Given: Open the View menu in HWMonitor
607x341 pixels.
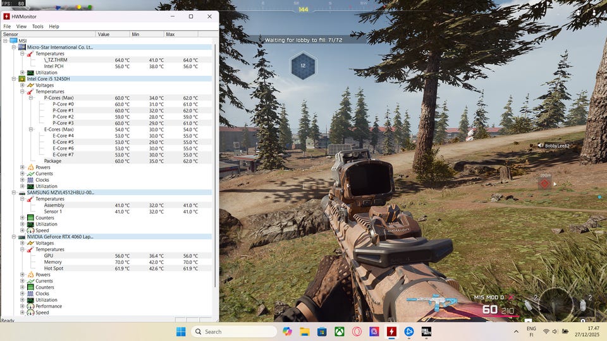Looking at the screenshot, I should (x=21, y=27).
